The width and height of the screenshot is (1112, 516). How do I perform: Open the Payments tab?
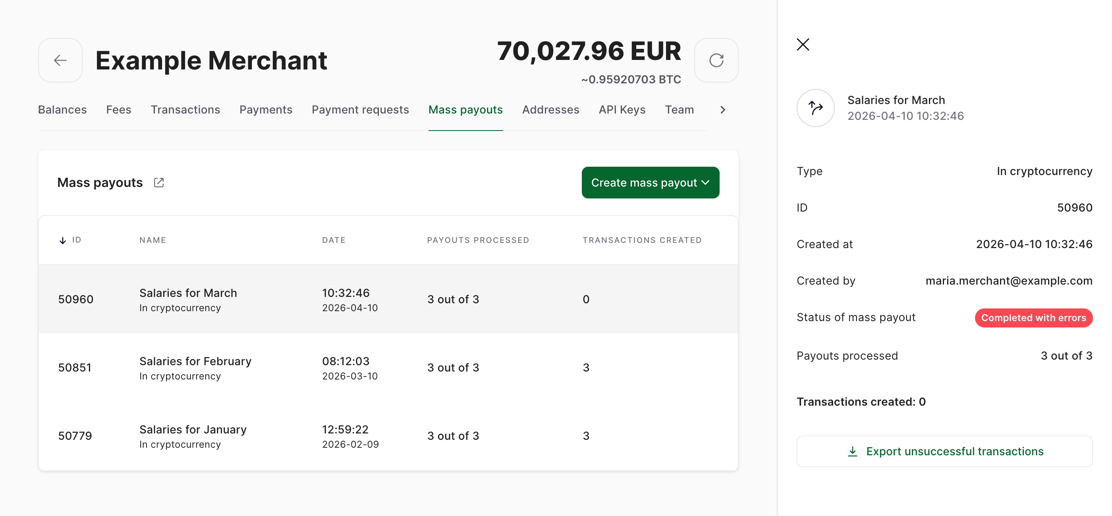(x=265, y=110)
